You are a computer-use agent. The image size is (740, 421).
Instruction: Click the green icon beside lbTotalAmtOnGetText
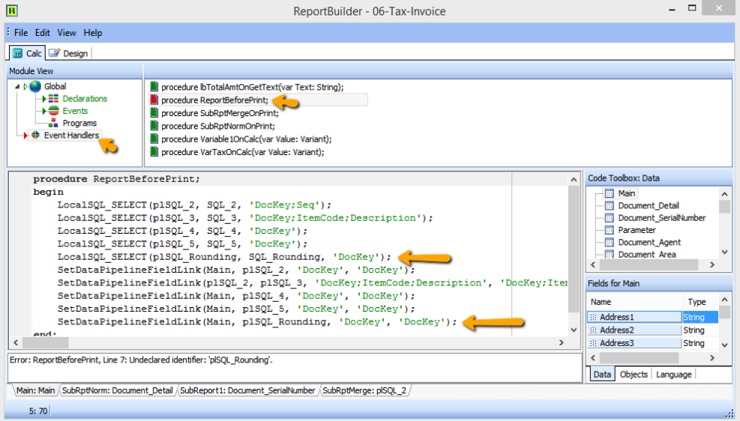(x=154, y=87)
